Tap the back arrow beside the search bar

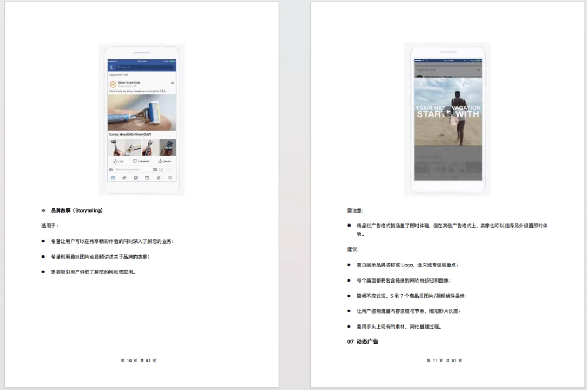(111, 67)
